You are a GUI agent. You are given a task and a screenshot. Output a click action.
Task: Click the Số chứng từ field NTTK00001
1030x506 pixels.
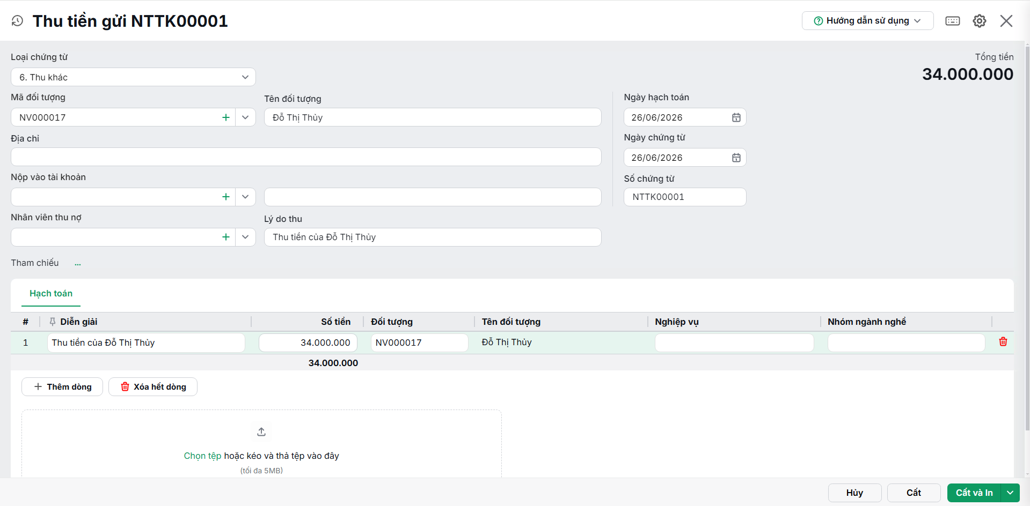point(685,197)
